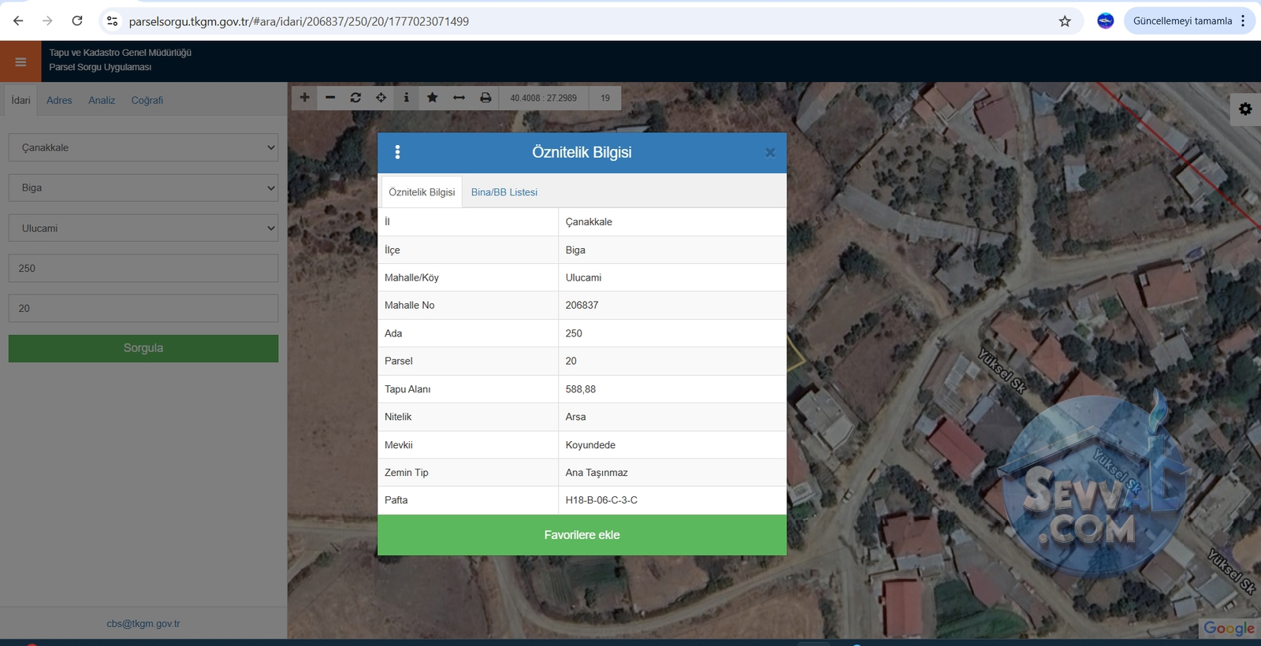Click the Google logo on the map
This screenshot has width=1261, height=646.
click(x=1229, y=628)
